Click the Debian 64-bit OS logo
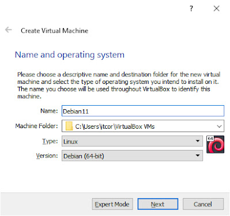This screenshot has height=216, width=230. tap(215, 144)
